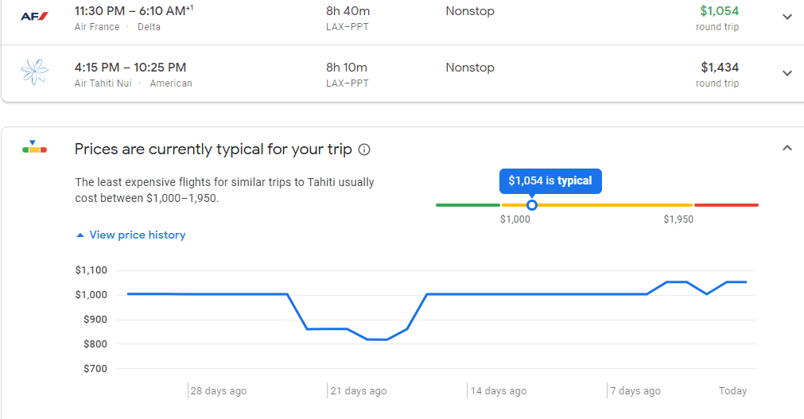Click the red high-price range bar
804x419 pixels.
point(726,205)
